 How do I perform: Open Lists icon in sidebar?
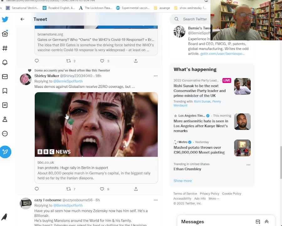(x=5, y=105)
